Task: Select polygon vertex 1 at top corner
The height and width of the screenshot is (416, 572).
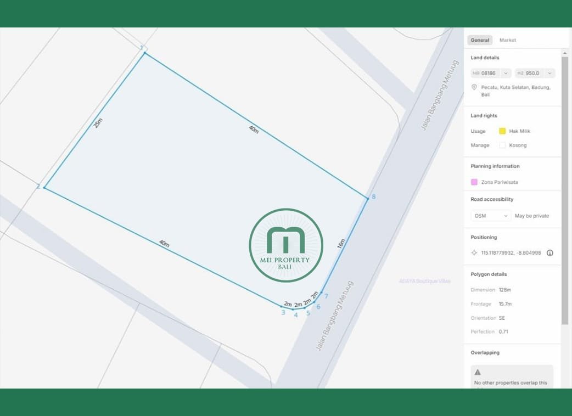Action: [x=144, y=53]
